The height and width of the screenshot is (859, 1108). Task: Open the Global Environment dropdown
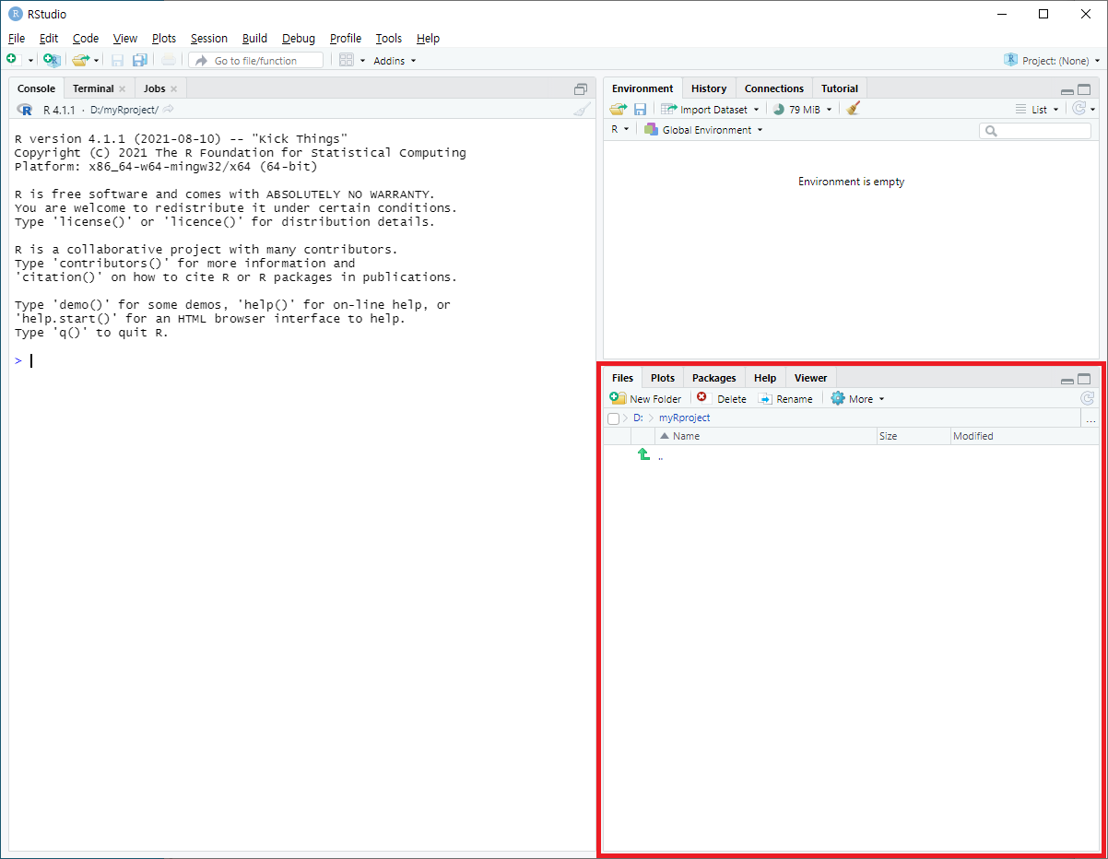click(x=704, y=130)
